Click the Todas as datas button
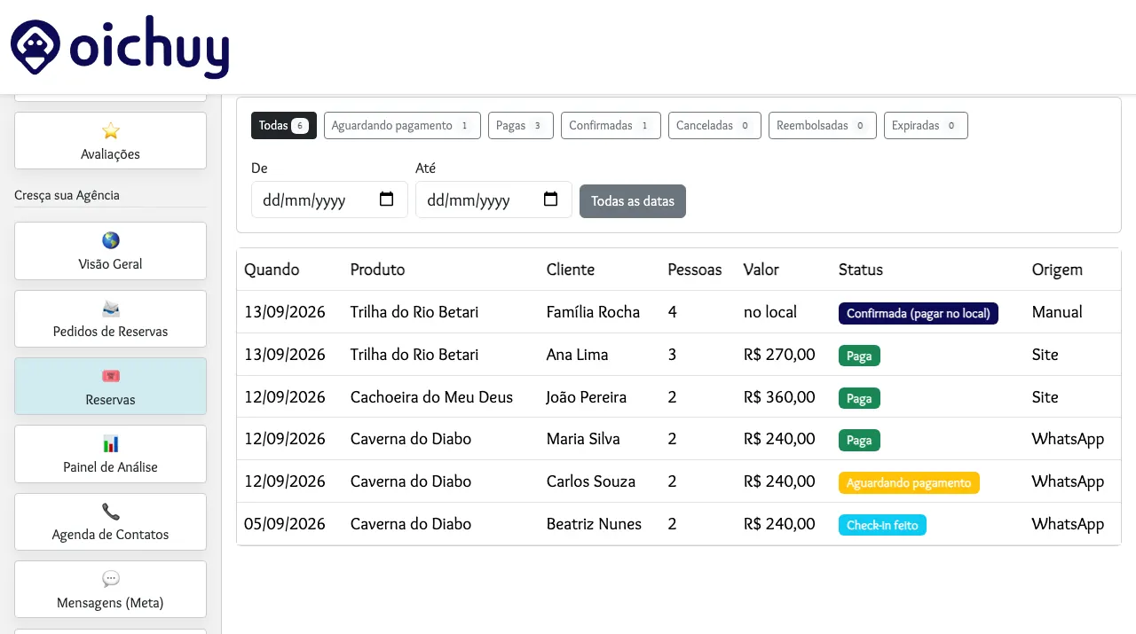The height and width of the screenshot is (634, 1136). [633, 201]
